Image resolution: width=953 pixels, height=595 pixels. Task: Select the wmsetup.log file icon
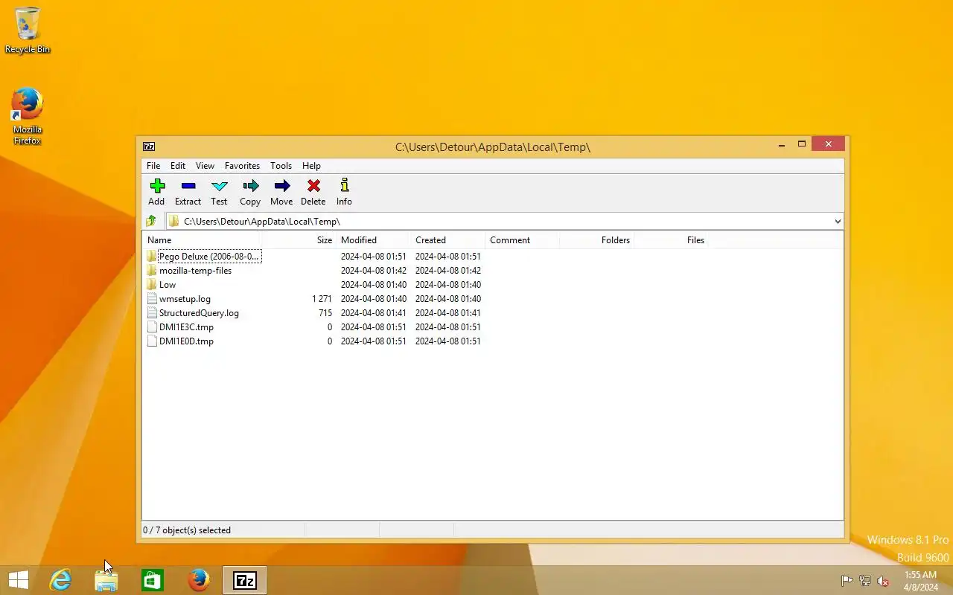[152, 299]
